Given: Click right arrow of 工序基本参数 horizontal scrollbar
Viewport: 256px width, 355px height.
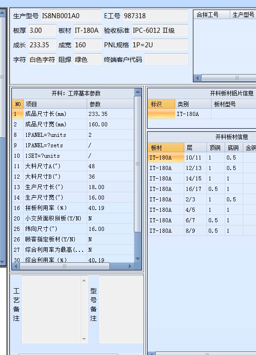Looking at the screenshot, I should (130, 266).
